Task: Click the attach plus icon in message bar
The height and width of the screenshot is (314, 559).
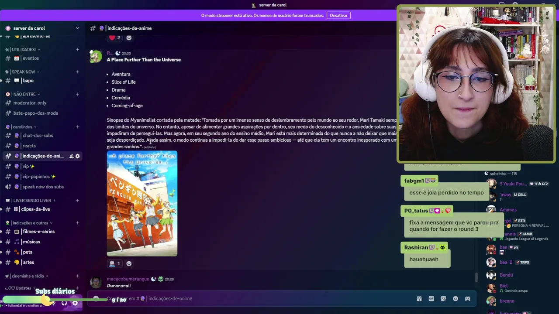Action: tap(96, 299)
